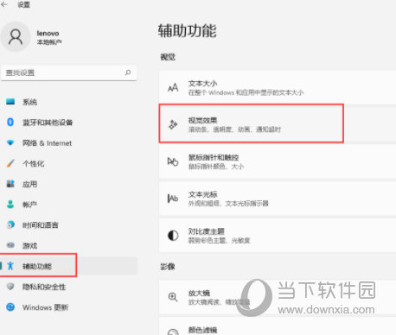Click the search magnifier icon
This screenshot has height=335, width=396.
click(128, 73)
